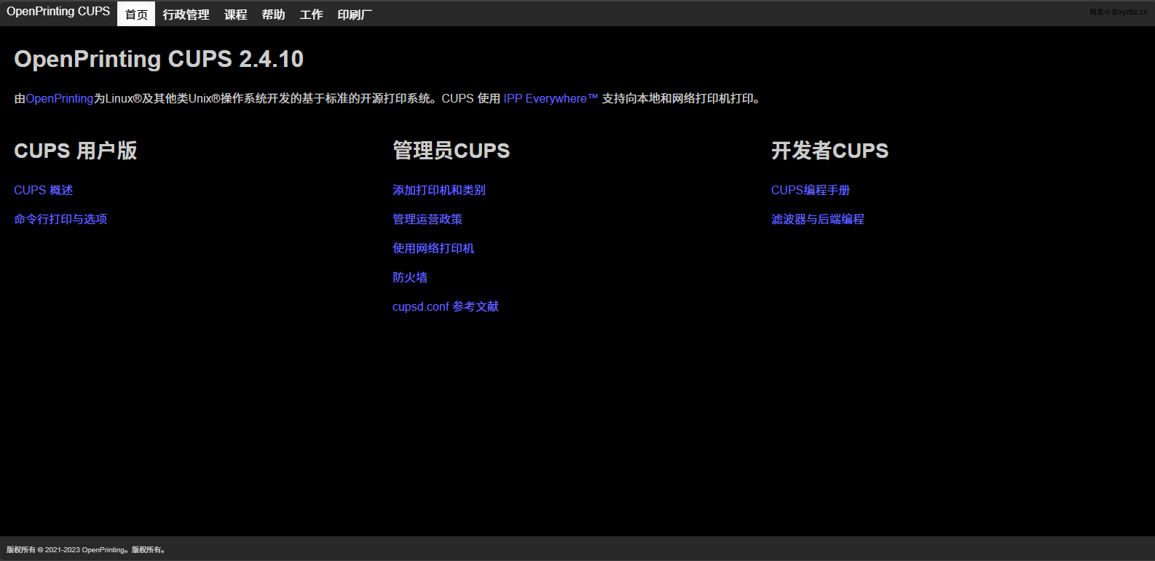Open cupsd.conf 参考文献 link
The height and width of the screenshot is (561, 1155).
[445, 307]
